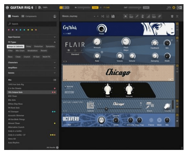Viewport: 186px width, 152px height.
Task: Open the second tape deck icon in rack toolbar
Action: [154, 16]
